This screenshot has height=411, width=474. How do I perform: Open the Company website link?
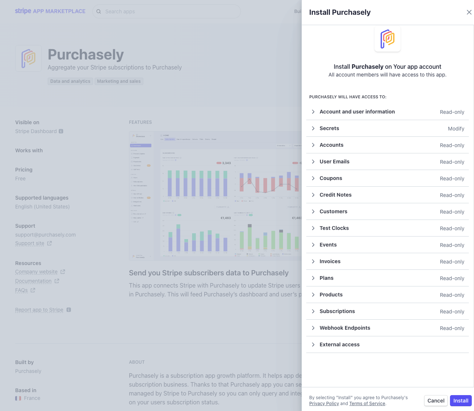click(x=36, y=272)
